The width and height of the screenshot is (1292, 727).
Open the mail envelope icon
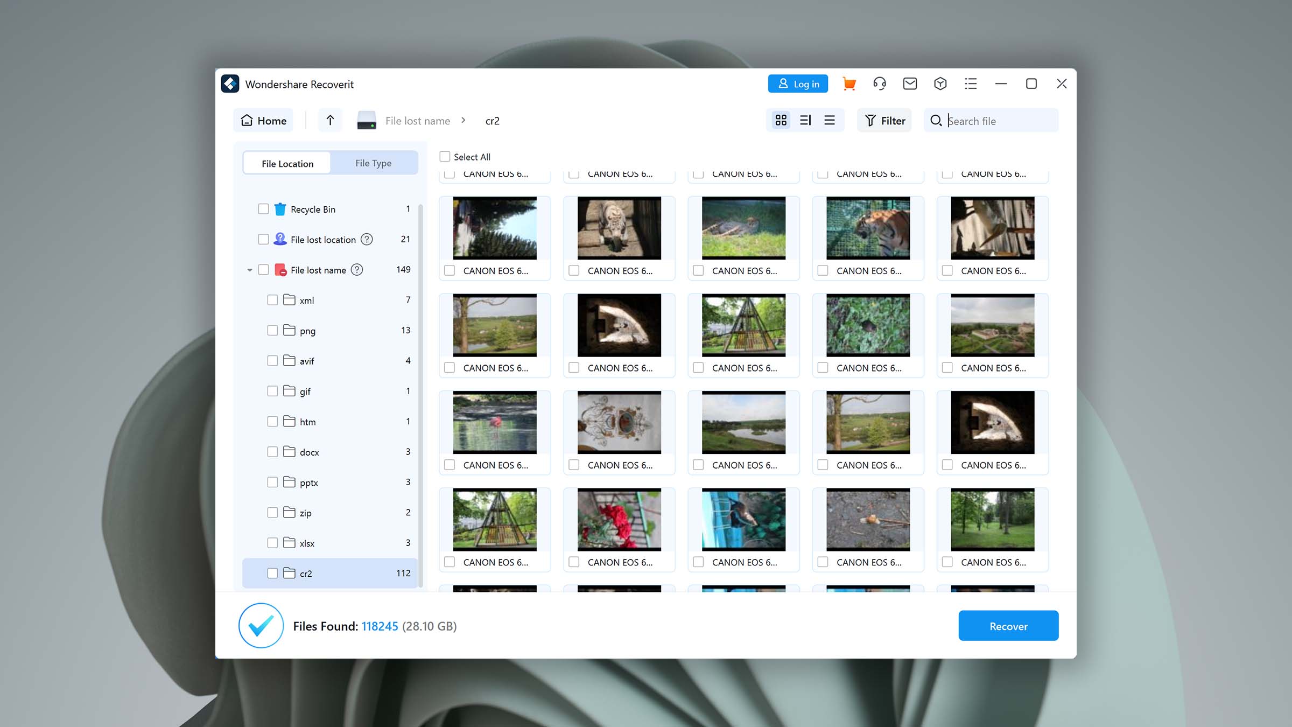pyautogui.click(x=910, y=84)
